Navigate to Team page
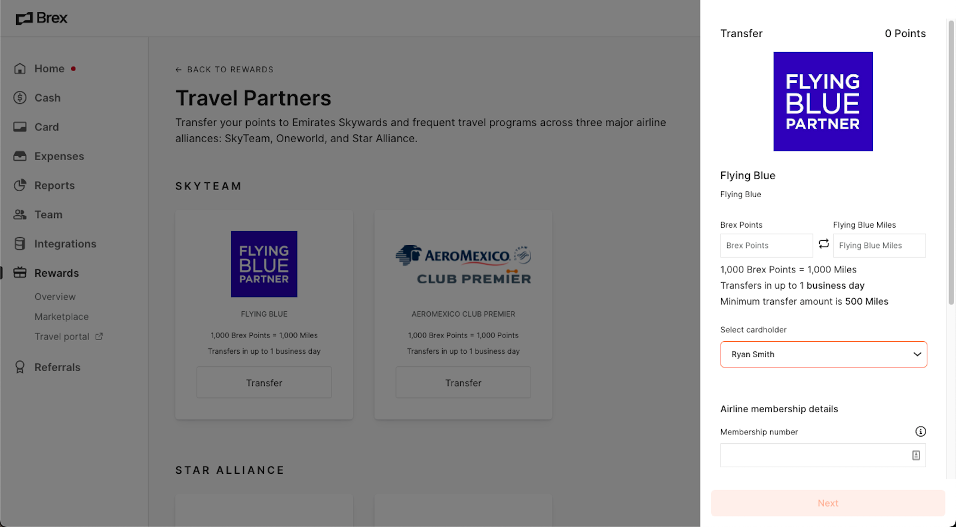The image size is (956, 527). click(48, 215)
